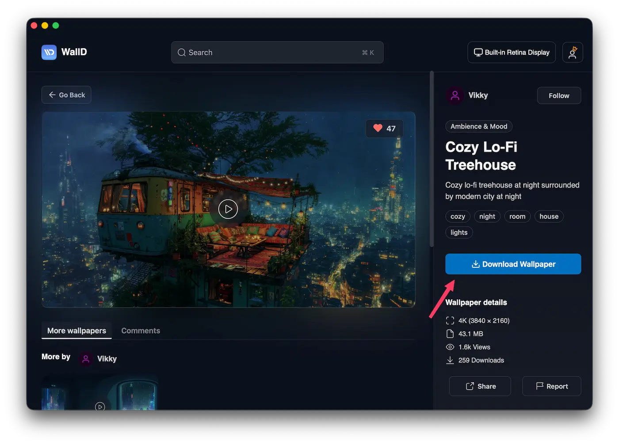Report this wallpaper
Viewport: 619px width, 445px height.
coord(551,386)
